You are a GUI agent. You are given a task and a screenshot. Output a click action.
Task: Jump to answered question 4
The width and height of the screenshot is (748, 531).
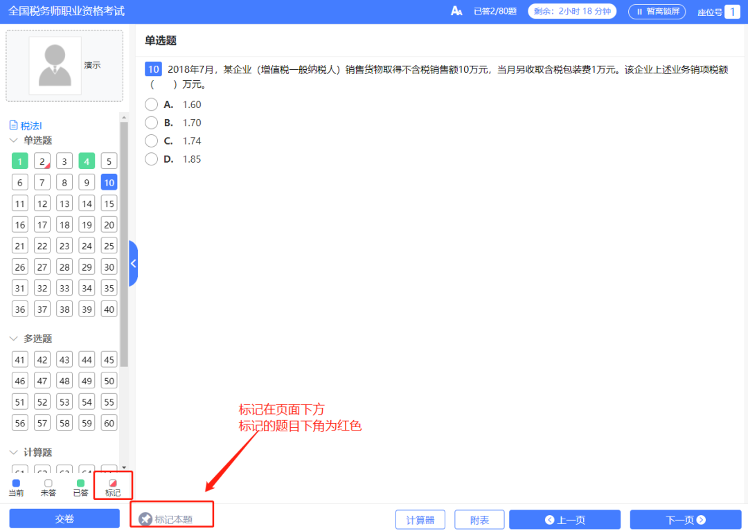(87, 161)
